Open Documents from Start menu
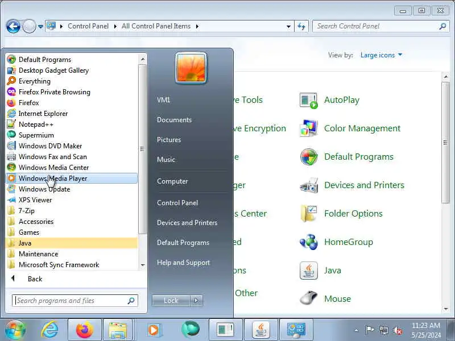 point(174,120)
